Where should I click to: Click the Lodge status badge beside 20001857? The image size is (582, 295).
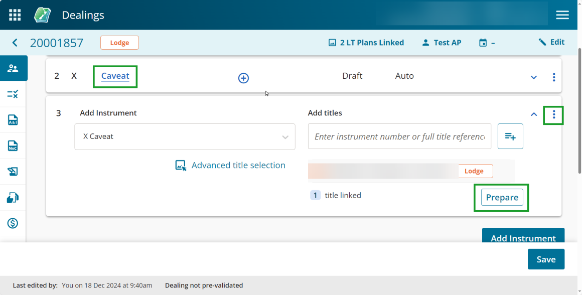pos(119,43)
